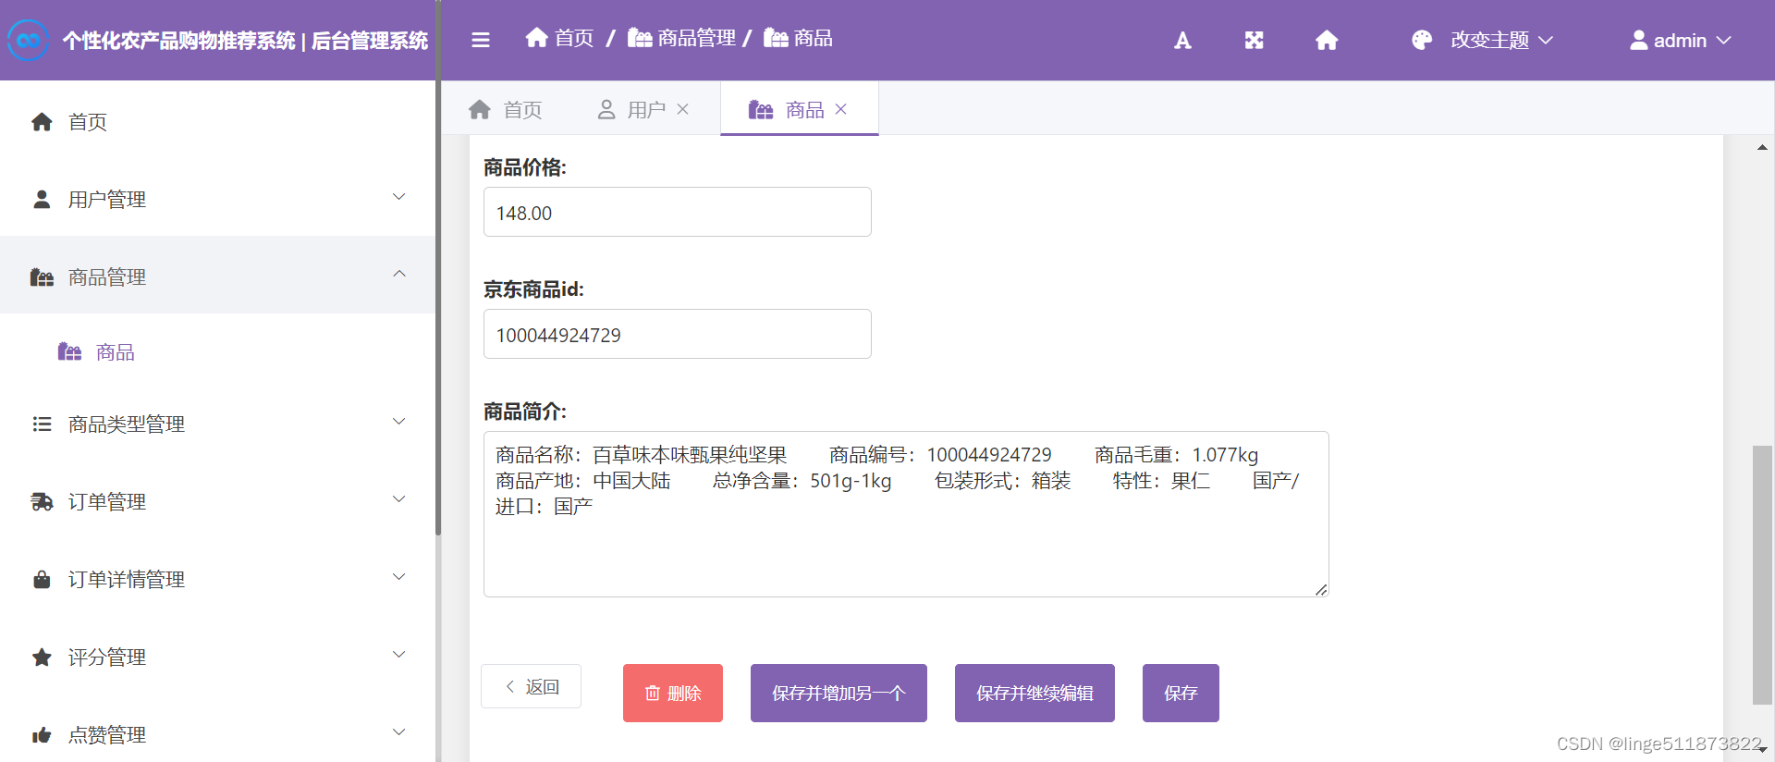
Task: Expand the 订单详情管理 chevron
Action: coord(399,577)
